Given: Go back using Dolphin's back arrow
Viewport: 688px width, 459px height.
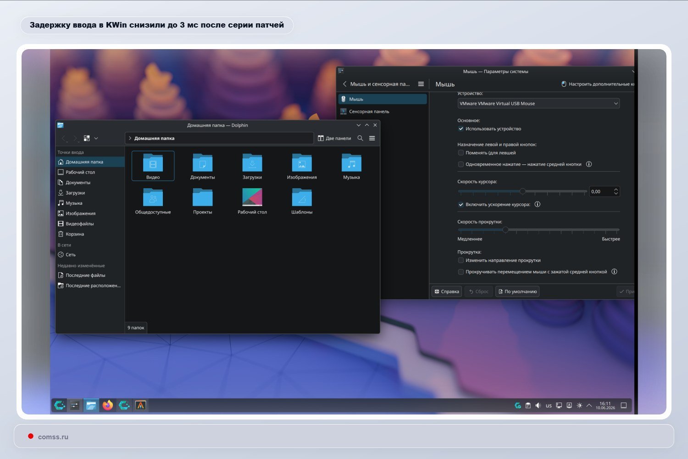Looking at the screenshot, I should tap(64, 138).
